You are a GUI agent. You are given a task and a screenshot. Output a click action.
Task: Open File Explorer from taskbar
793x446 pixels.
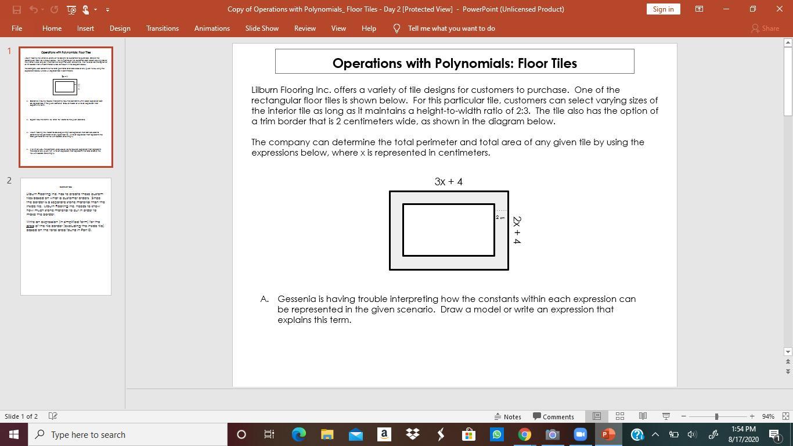(327, 434)
